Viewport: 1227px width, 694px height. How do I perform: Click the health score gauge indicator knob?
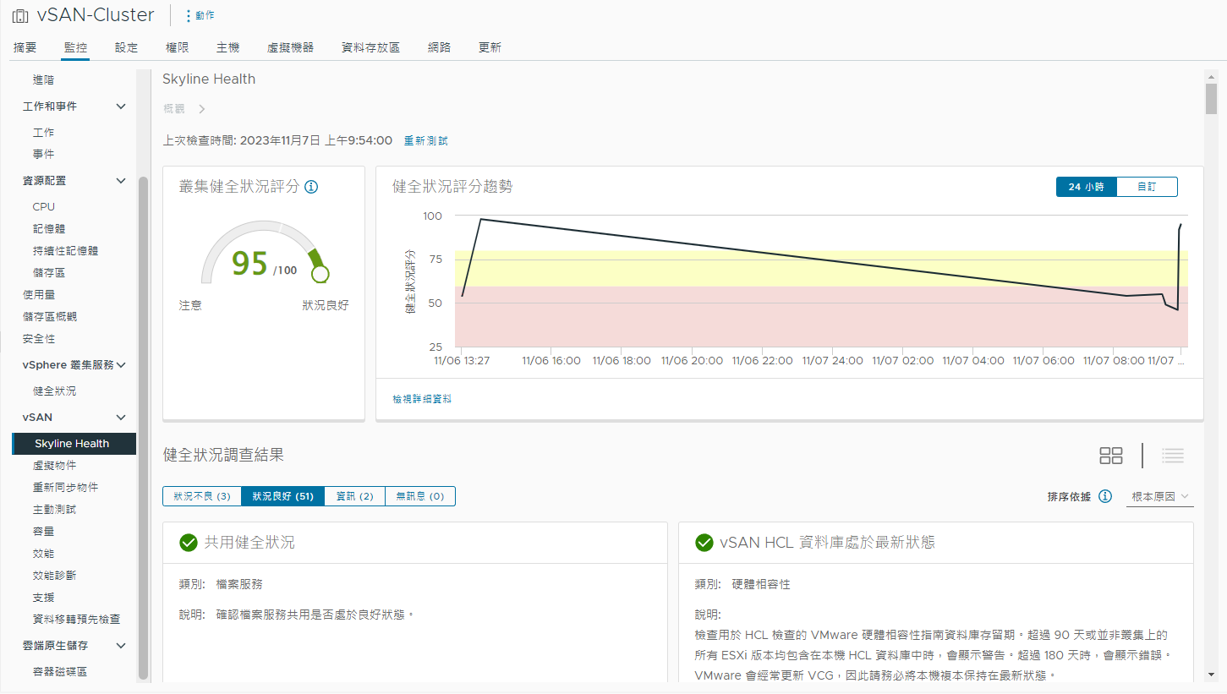(320, 274)
